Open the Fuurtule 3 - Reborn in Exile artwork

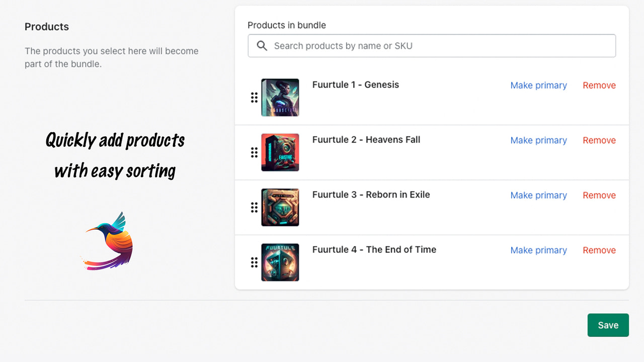(280, 207)
